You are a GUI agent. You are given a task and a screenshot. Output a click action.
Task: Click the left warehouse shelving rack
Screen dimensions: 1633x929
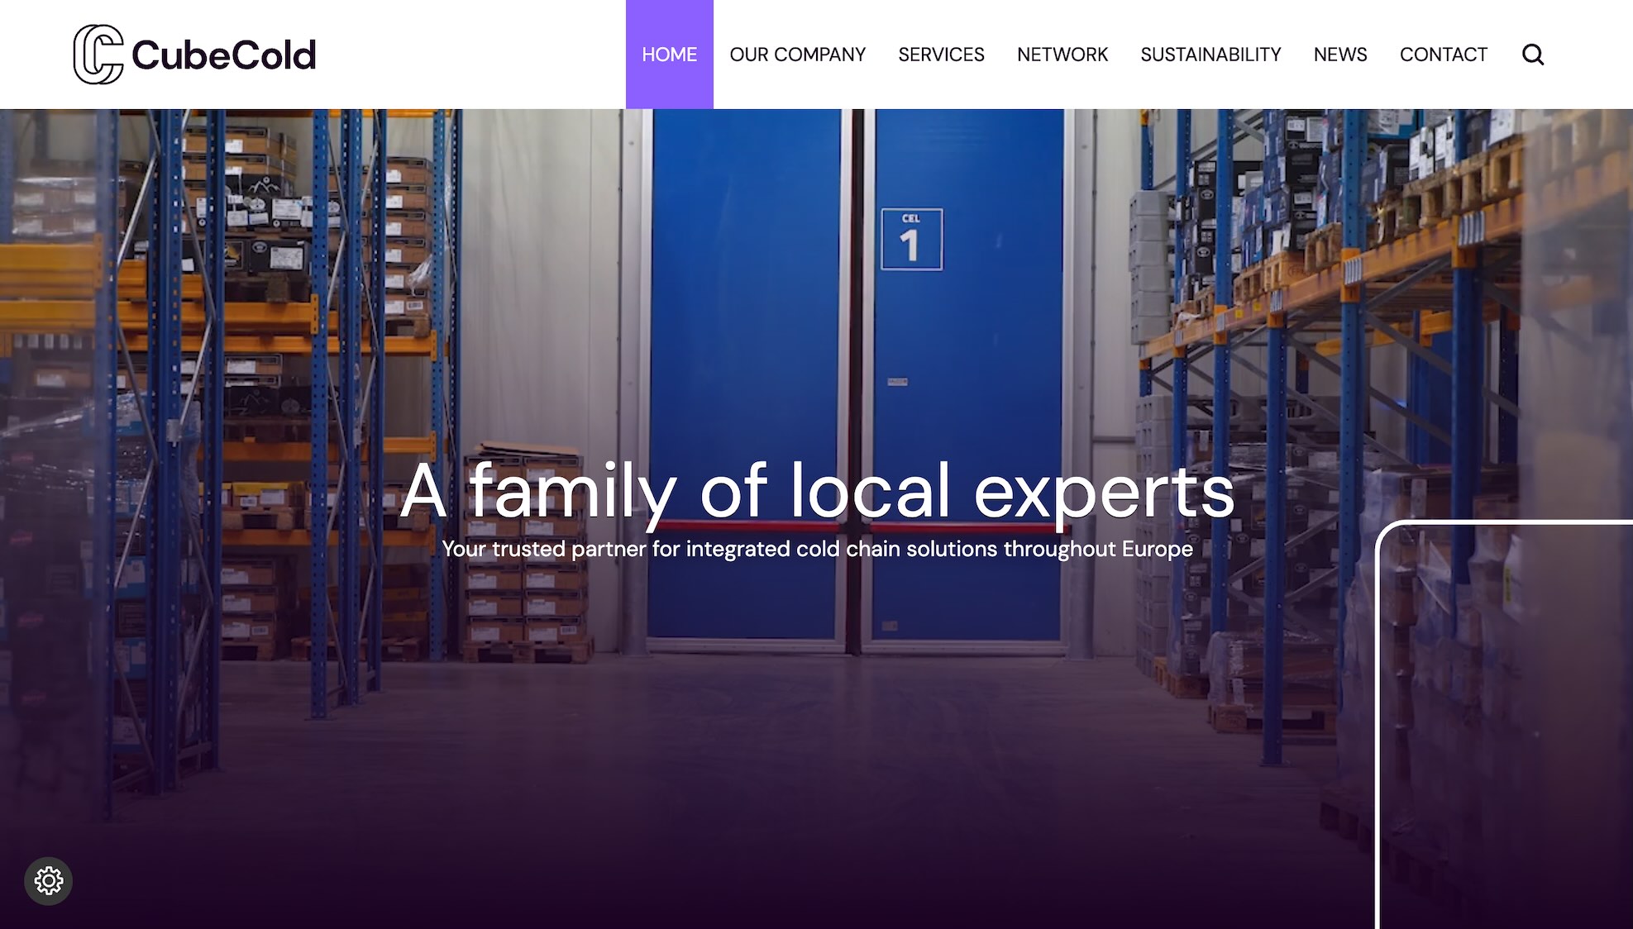(x=223, y=413)
